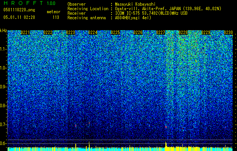Image resolution: width=237 pixels, height=151 pixels.
Task: Click the 0221 time marker
Action: [25, 32]
